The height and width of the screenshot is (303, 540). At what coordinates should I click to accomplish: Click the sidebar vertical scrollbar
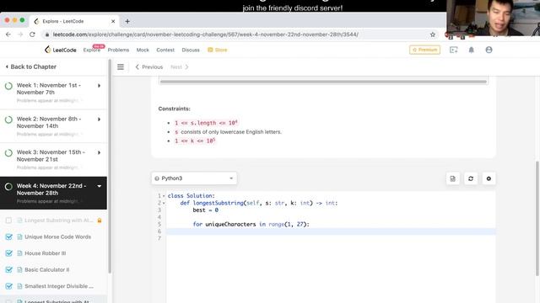pyautogui.click(x=110, y=167)
